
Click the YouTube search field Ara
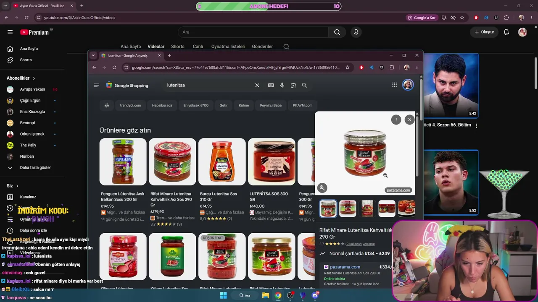(253, 32)
